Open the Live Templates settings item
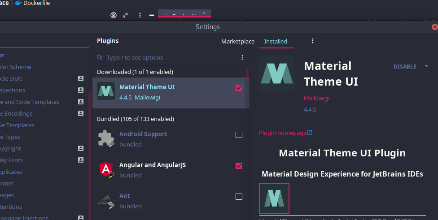The height and width of the screenshot is (220, 438). [x=17, y=125]
